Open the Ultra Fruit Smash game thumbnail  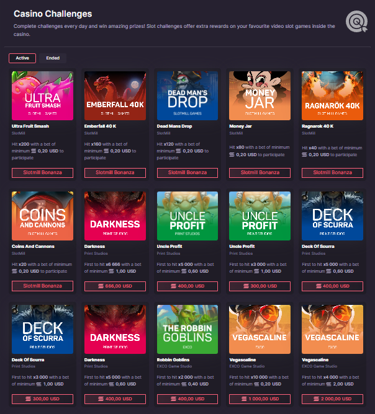point(42,95)
